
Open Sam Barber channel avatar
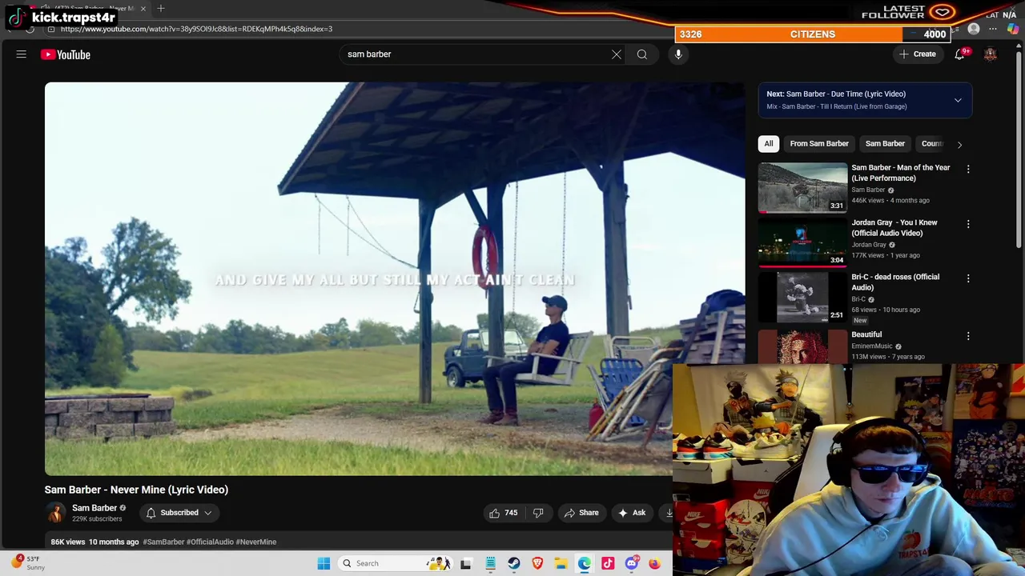click(55, 513)
